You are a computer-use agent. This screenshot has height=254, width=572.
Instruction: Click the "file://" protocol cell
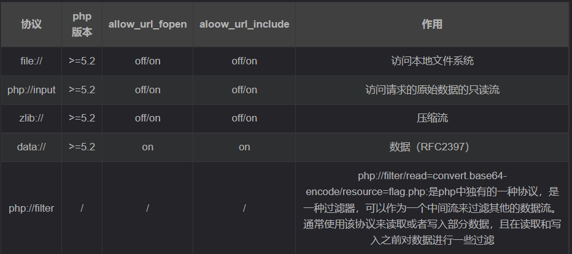[31, 61]
